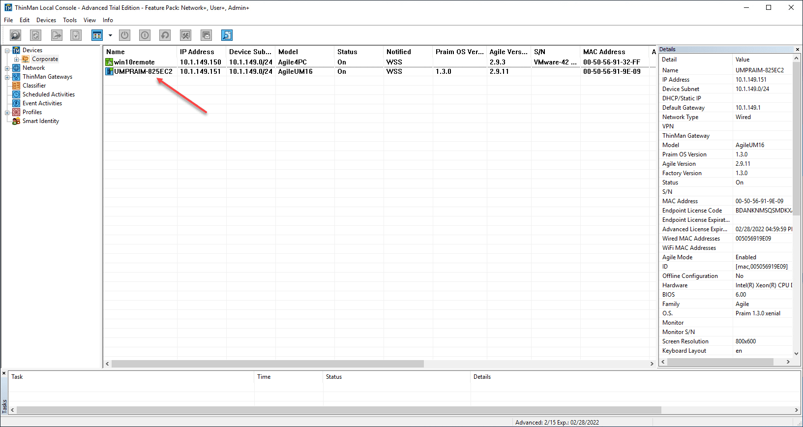Viewport: 803px width, 427px height.
Task: Click the wrench tools toolbar icon
Action: click(x=185, y=35)
